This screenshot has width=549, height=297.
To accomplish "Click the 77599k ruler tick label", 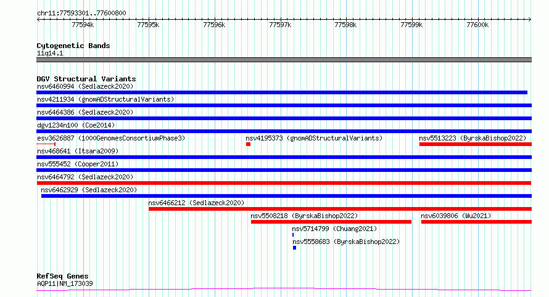I will pos(411,25).
